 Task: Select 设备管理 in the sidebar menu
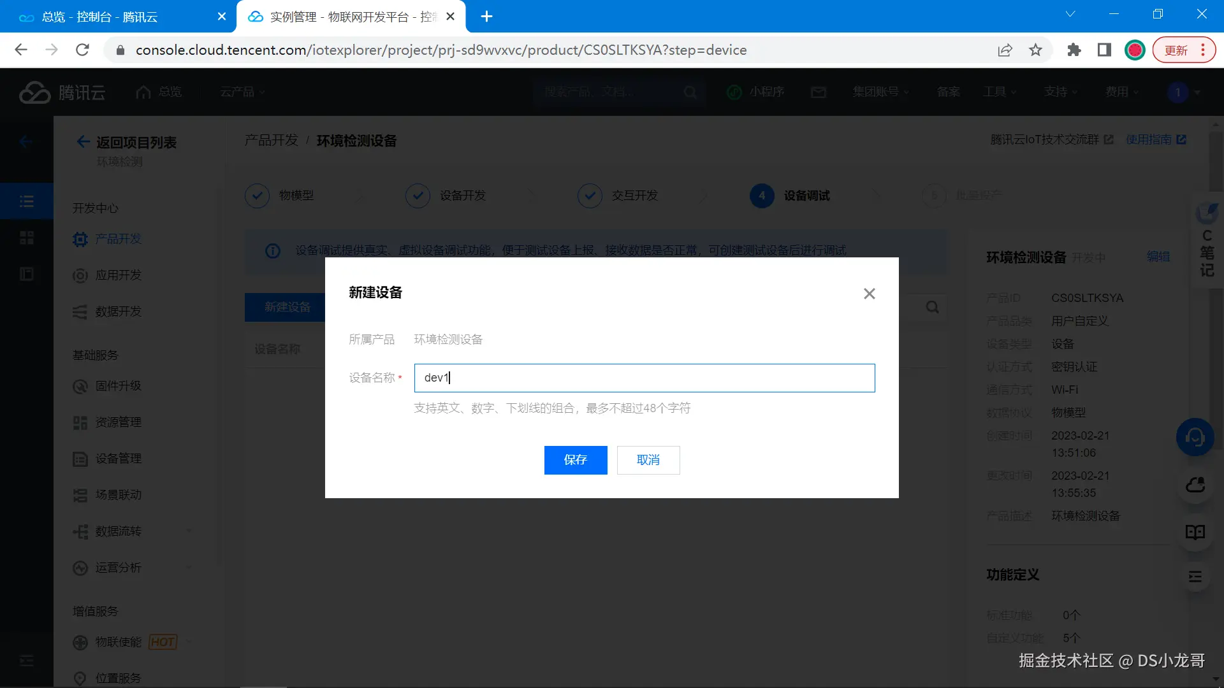tap(118, 459)
